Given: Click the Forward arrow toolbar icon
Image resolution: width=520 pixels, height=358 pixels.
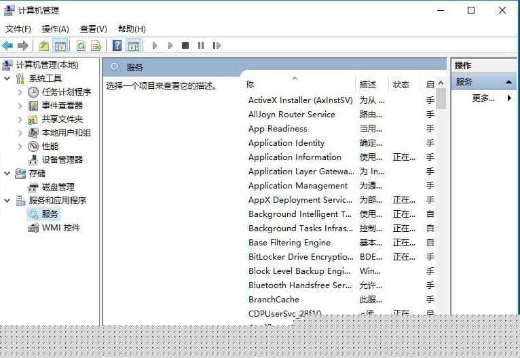Looking at the screenshot, I should coord(23,45).
